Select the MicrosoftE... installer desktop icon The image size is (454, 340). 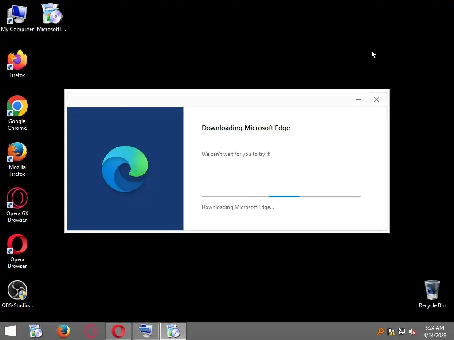51,18
